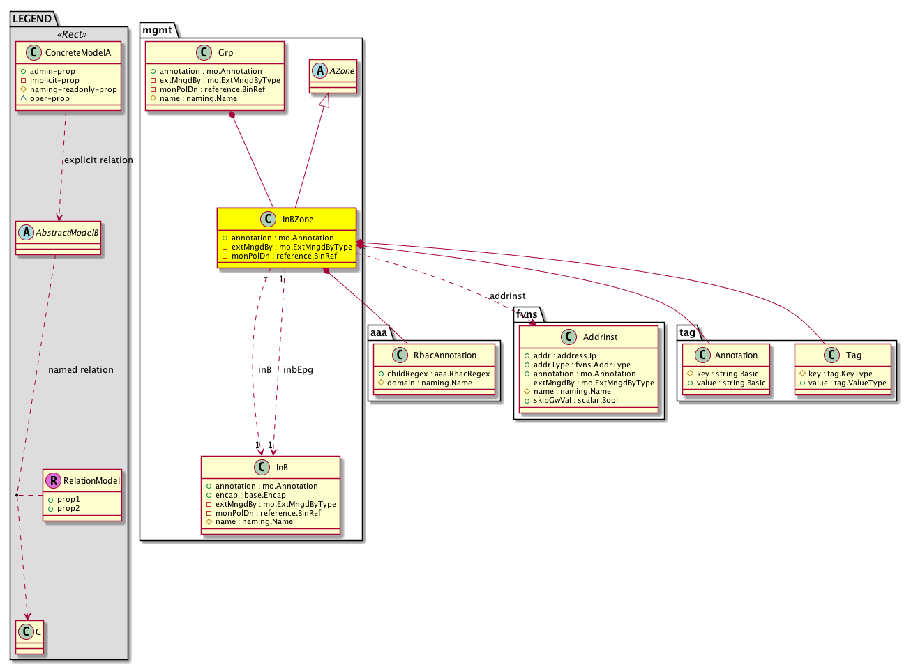This screenshot has height=667, width=911.
Task: Select the C icon of the AddrInst class
Action: [569, 337]
